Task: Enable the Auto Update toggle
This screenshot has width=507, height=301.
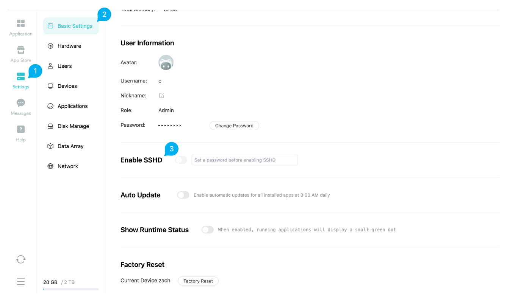Action: point(183,195)
